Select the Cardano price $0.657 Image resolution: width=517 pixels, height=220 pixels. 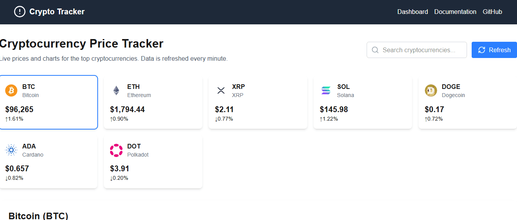click(x=17, y=169)
